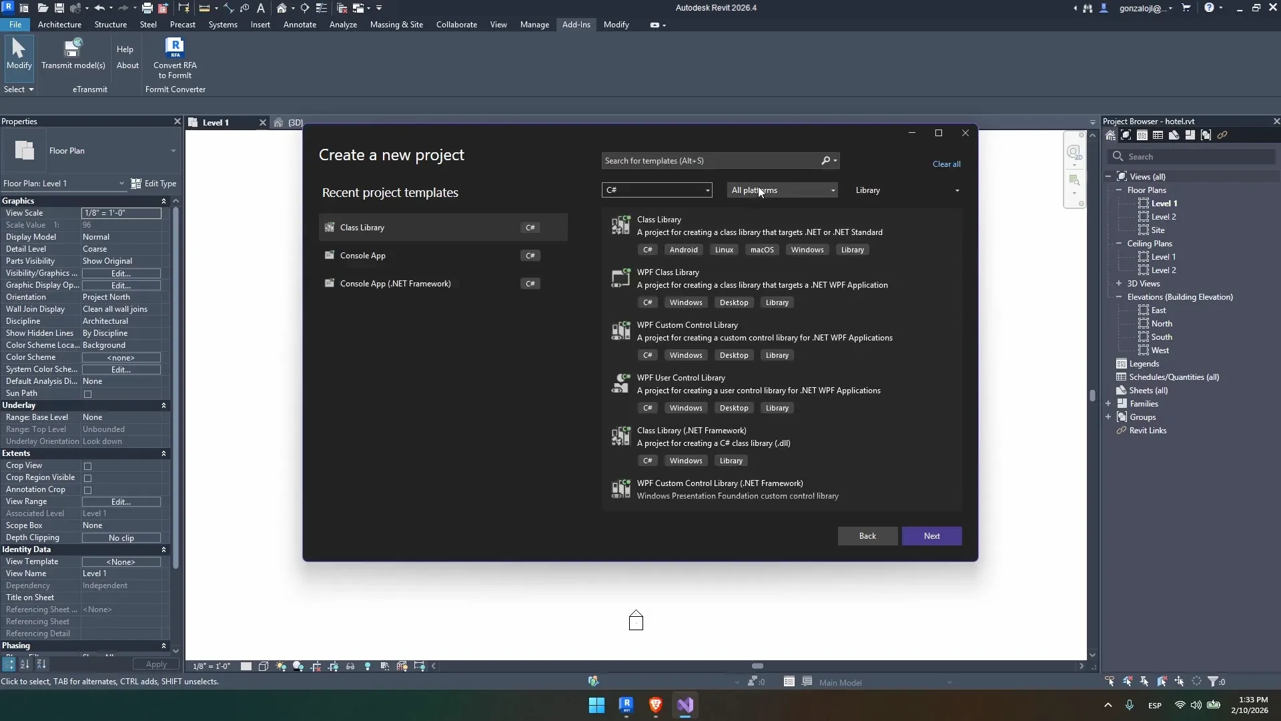Click the Undo arrow in quick access toolbar
The width and height of the screenshot is (1281, 721).
[99, 8]
